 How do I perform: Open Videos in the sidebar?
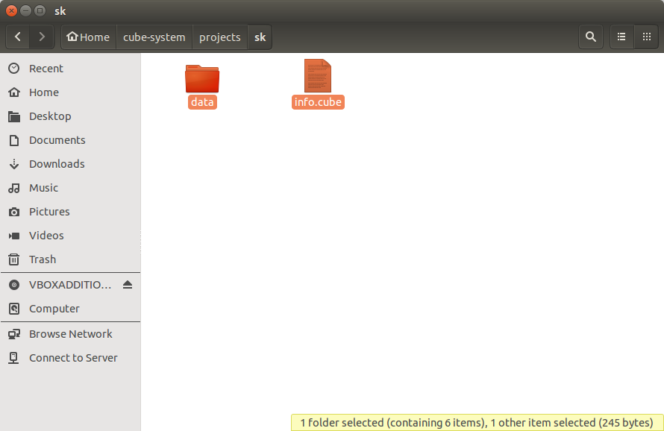coord(70,236)
